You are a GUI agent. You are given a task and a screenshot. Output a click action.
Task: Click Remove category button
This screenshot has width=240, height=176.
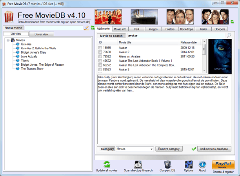169,149
